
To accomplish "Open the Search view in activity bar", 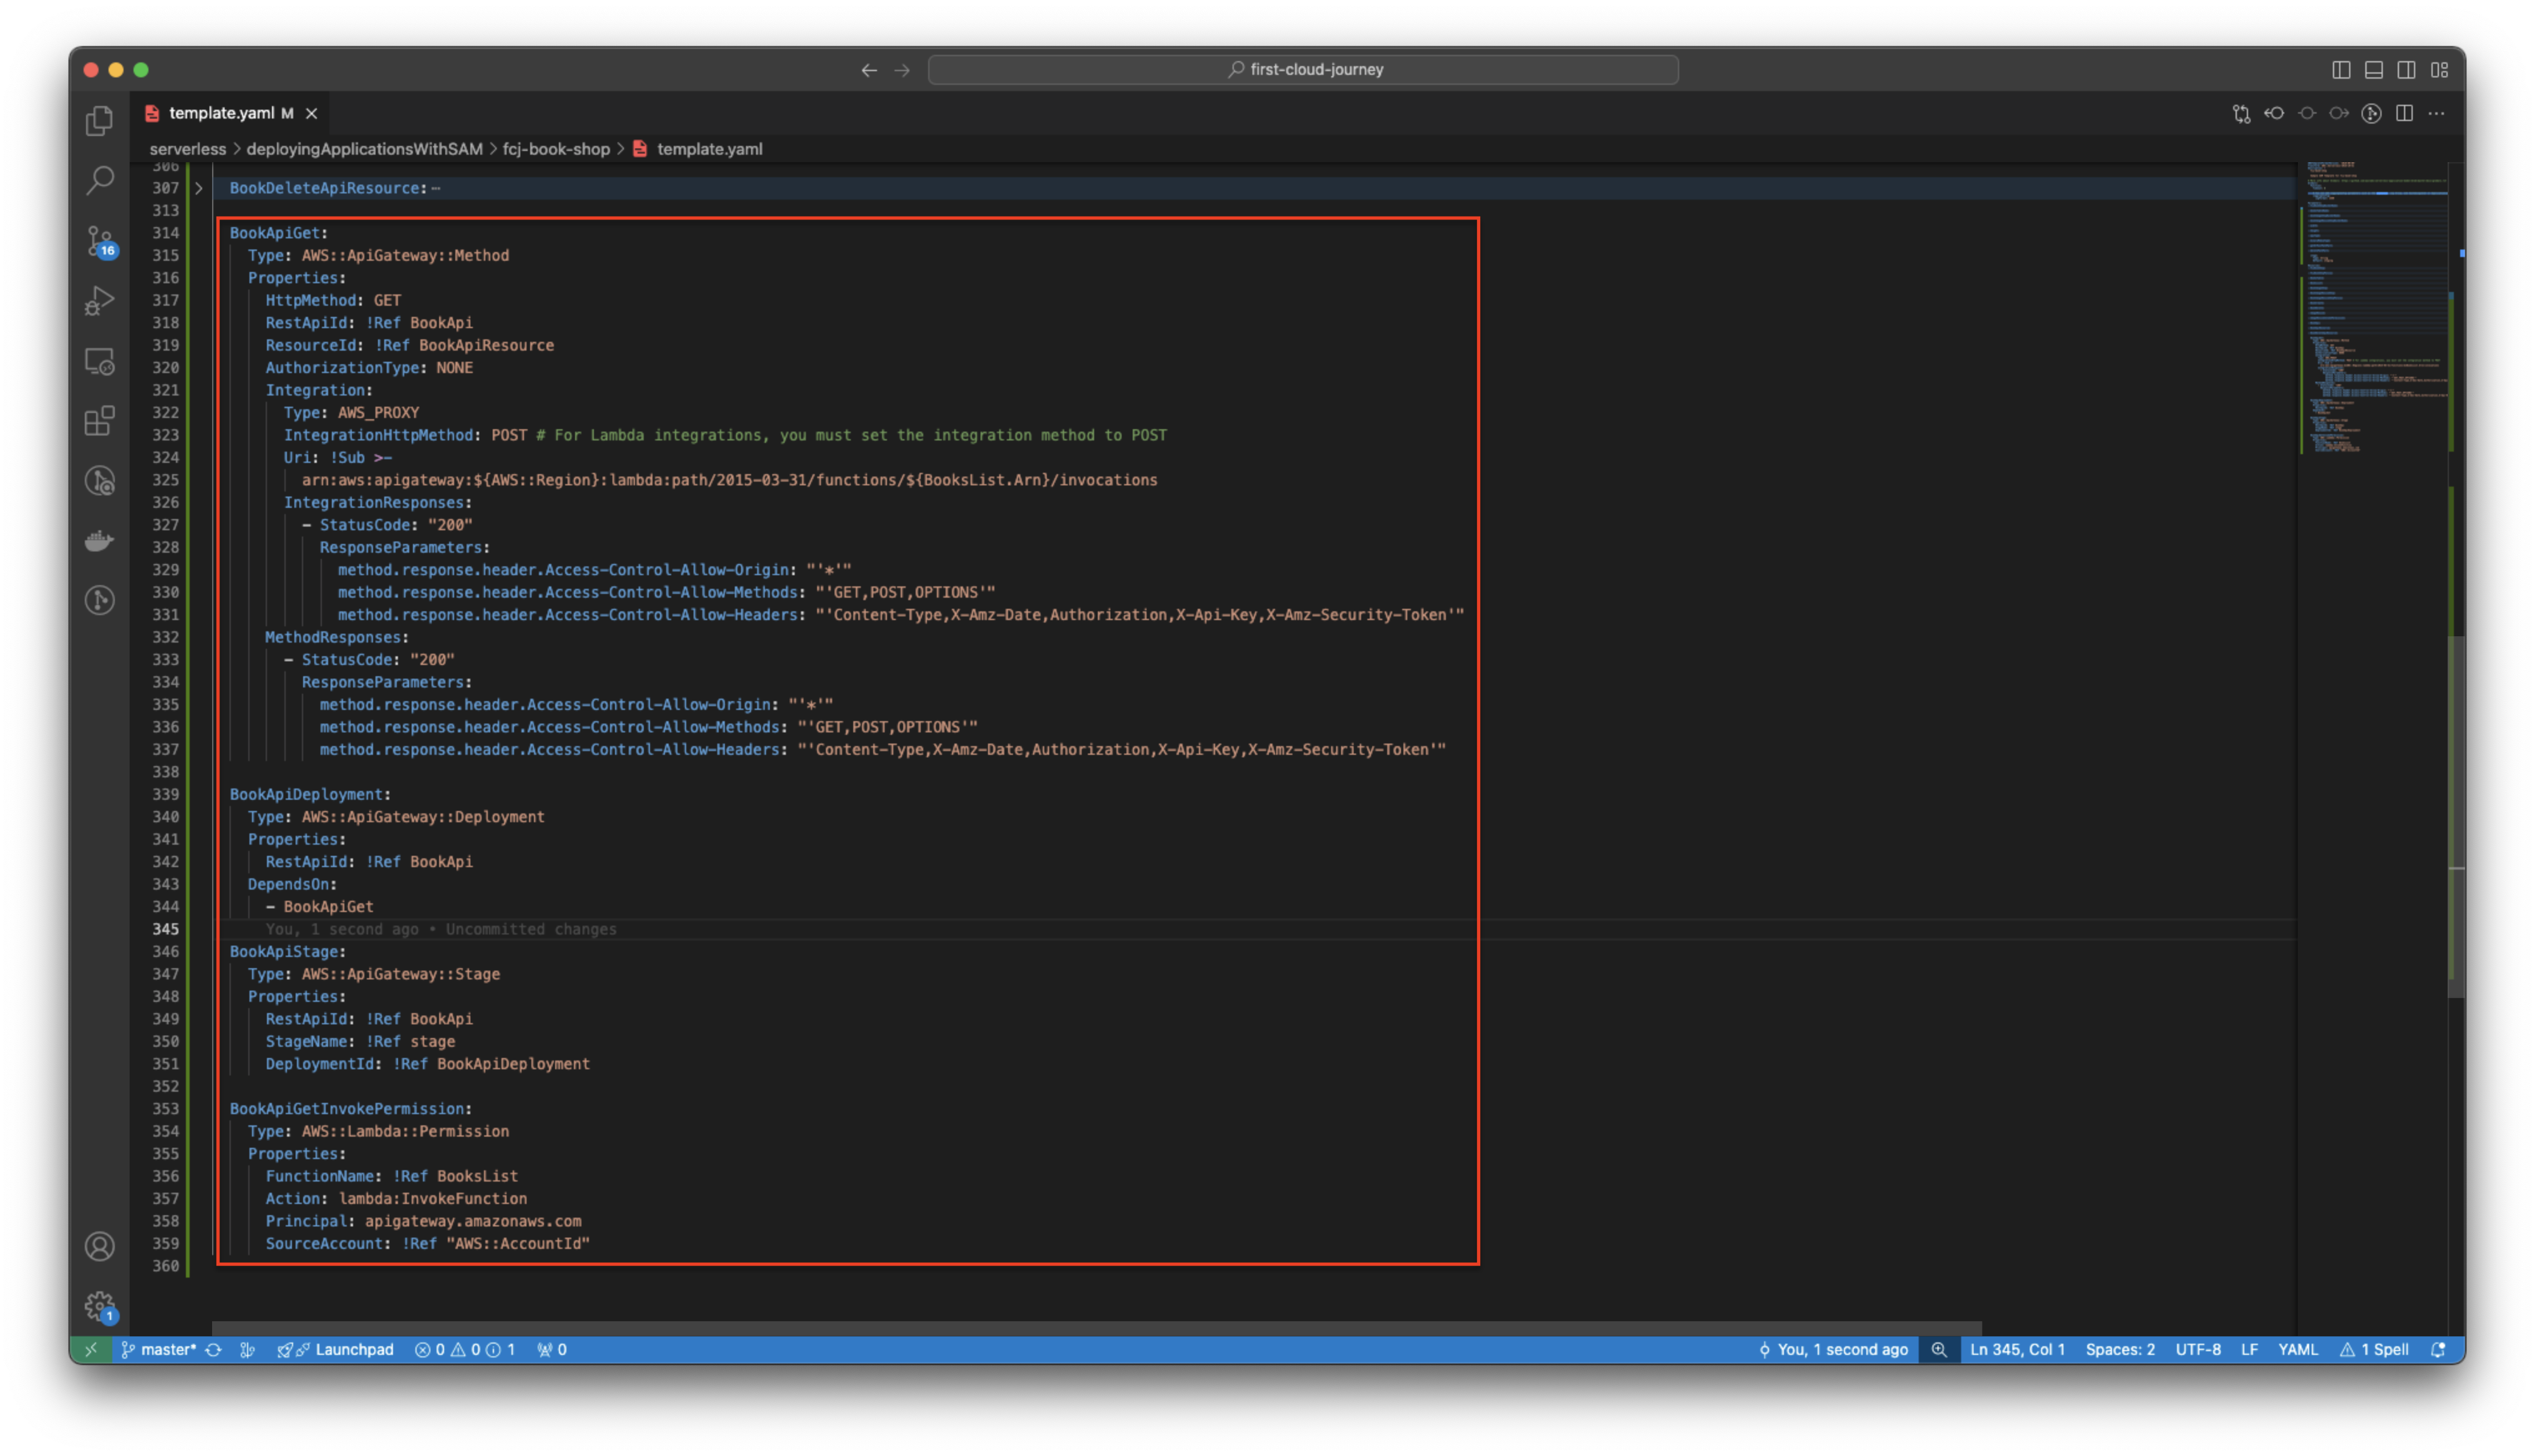I will [99, 181].
